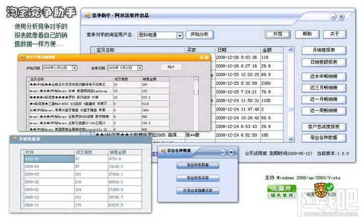Close the orange 近半年商品畅销榜 window
Image resolution: width=362 pixels, height=219 pixels.
(207, 58)
